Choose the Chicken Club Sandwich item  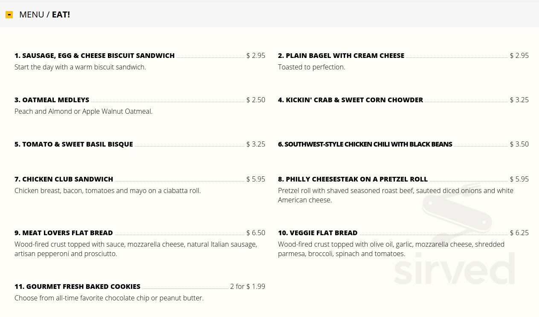64,179
